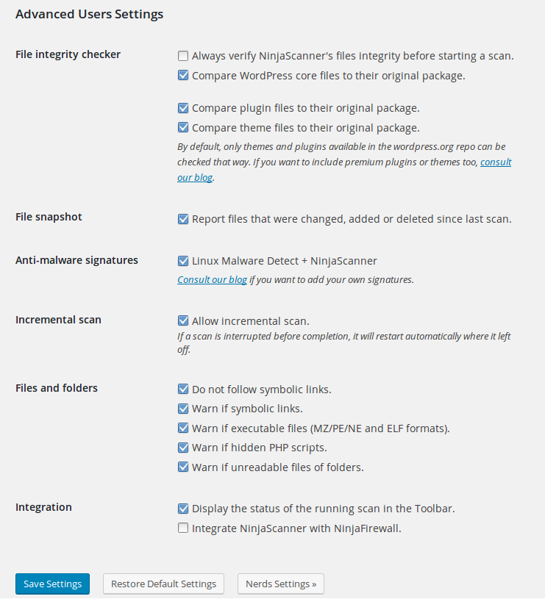Viewport: 545px width, 599px height.
Task: Toggle Warn if unreadable files checkbox
Action: tap(183, 467)
